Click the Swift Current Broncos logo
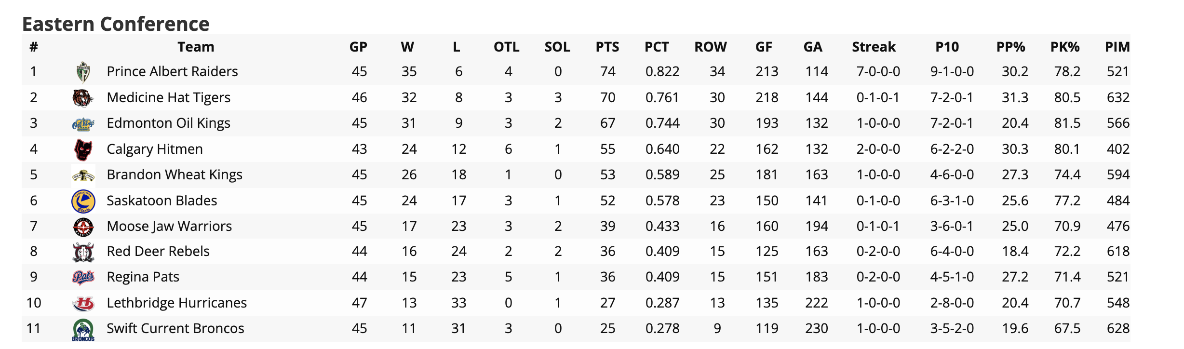This screenshot has height=349, width=1184. click(x=83, y=329)
